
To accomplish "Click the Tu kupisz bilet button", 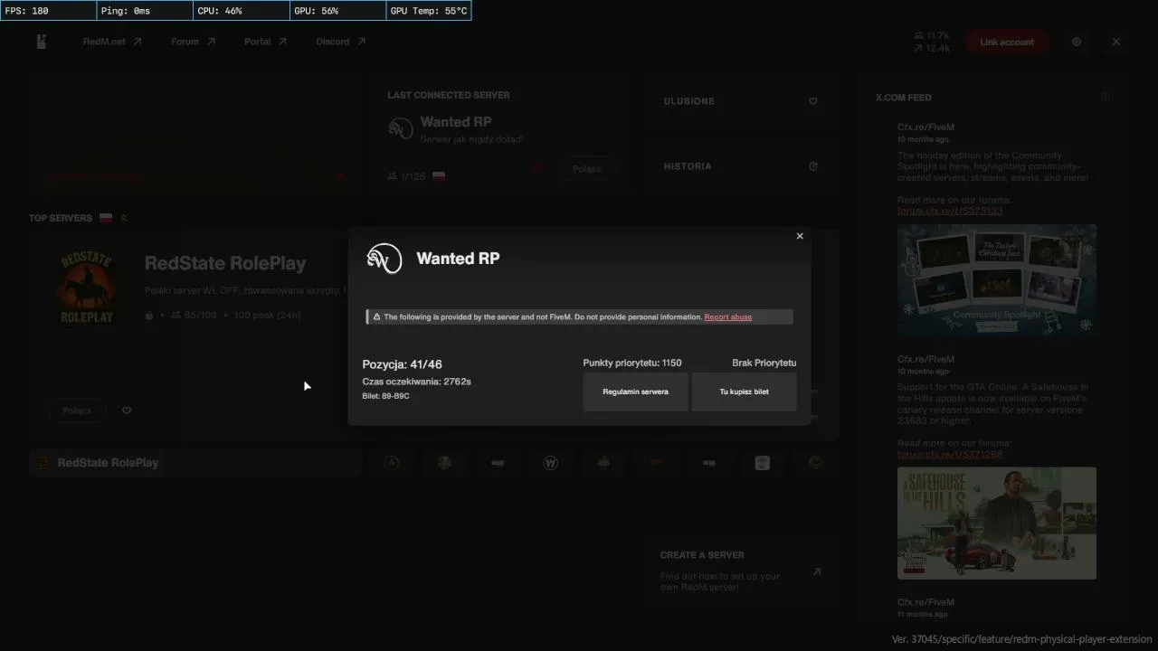I will 744,392.
